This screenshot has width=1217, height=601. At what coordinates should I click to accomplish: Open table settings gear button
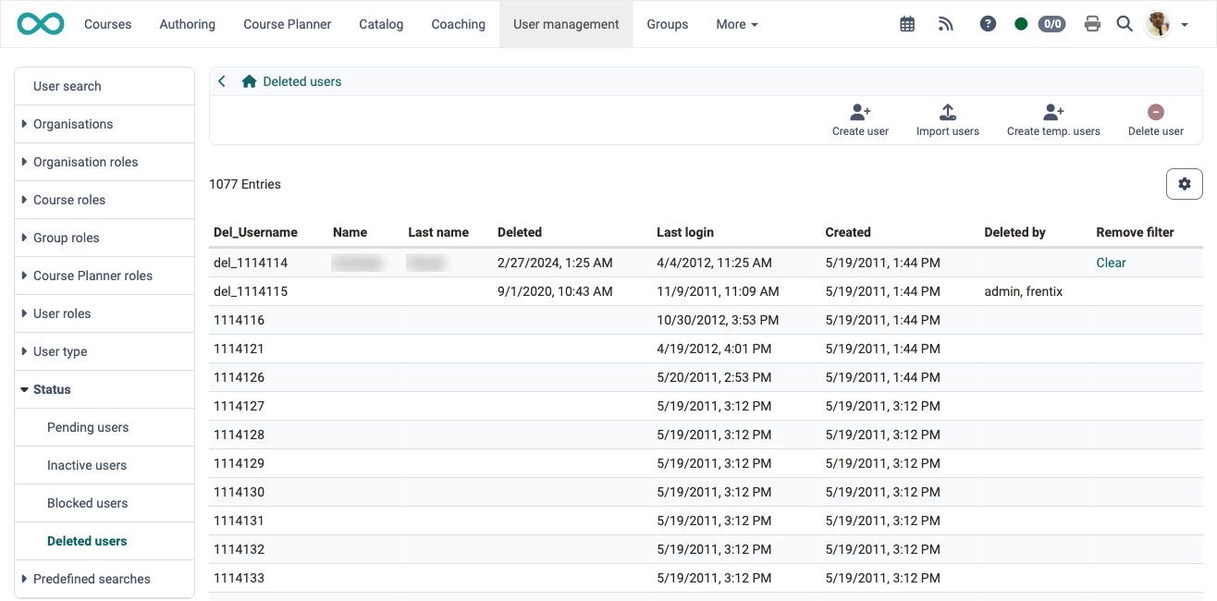click(1185, 184)
